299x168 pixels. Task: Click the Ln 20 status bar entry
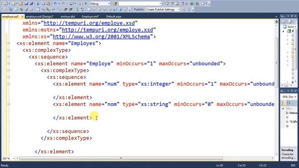[x=220, y=166]
